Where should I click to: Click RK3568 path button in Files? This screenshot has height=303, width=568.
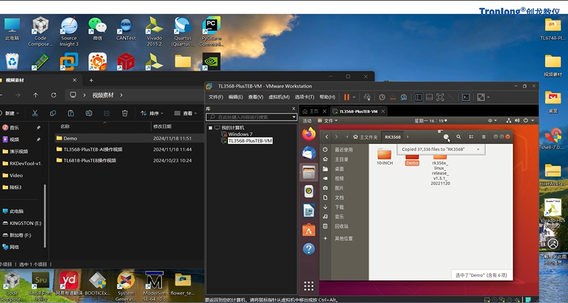[393, 137]
